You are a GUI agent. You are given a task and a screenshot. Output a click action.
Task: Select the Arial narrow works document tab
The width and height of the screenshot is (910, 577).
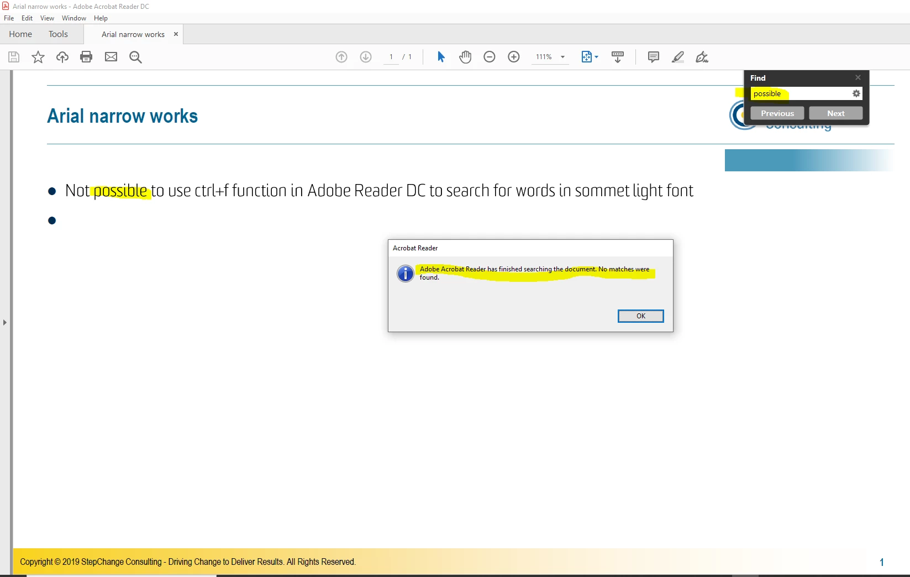coord(133,34)
